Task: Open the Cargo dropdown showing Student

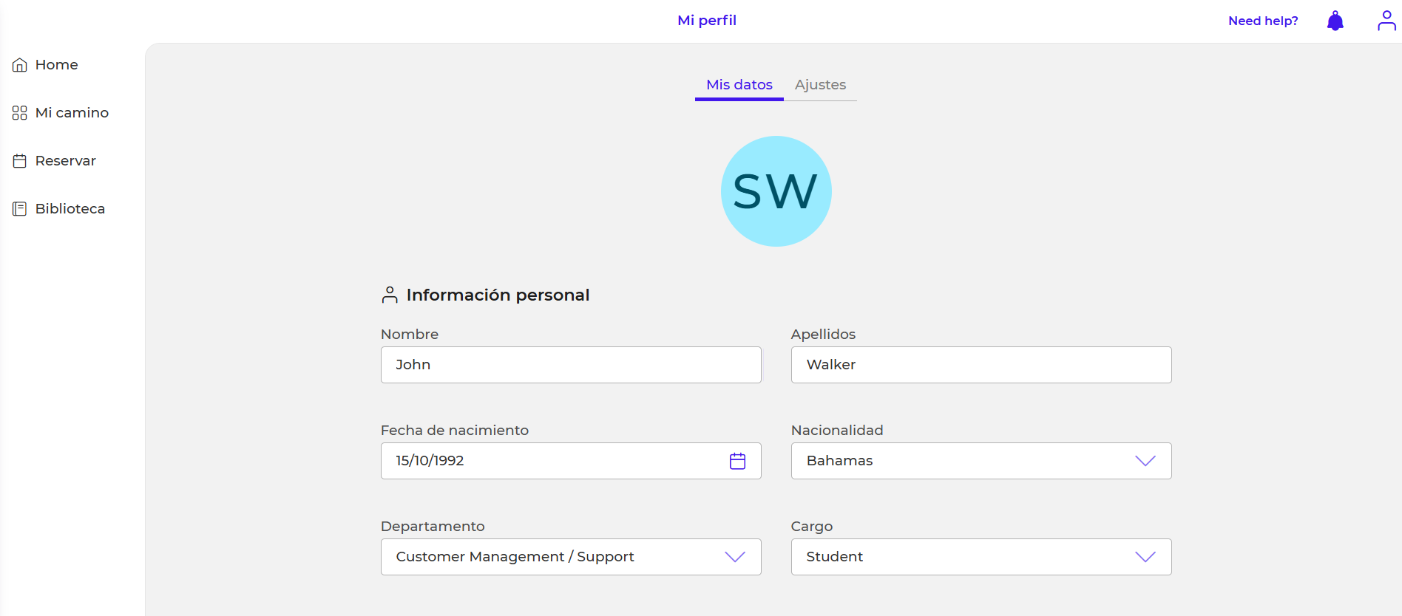Action: pyautogui.click(x=981, y=557)
